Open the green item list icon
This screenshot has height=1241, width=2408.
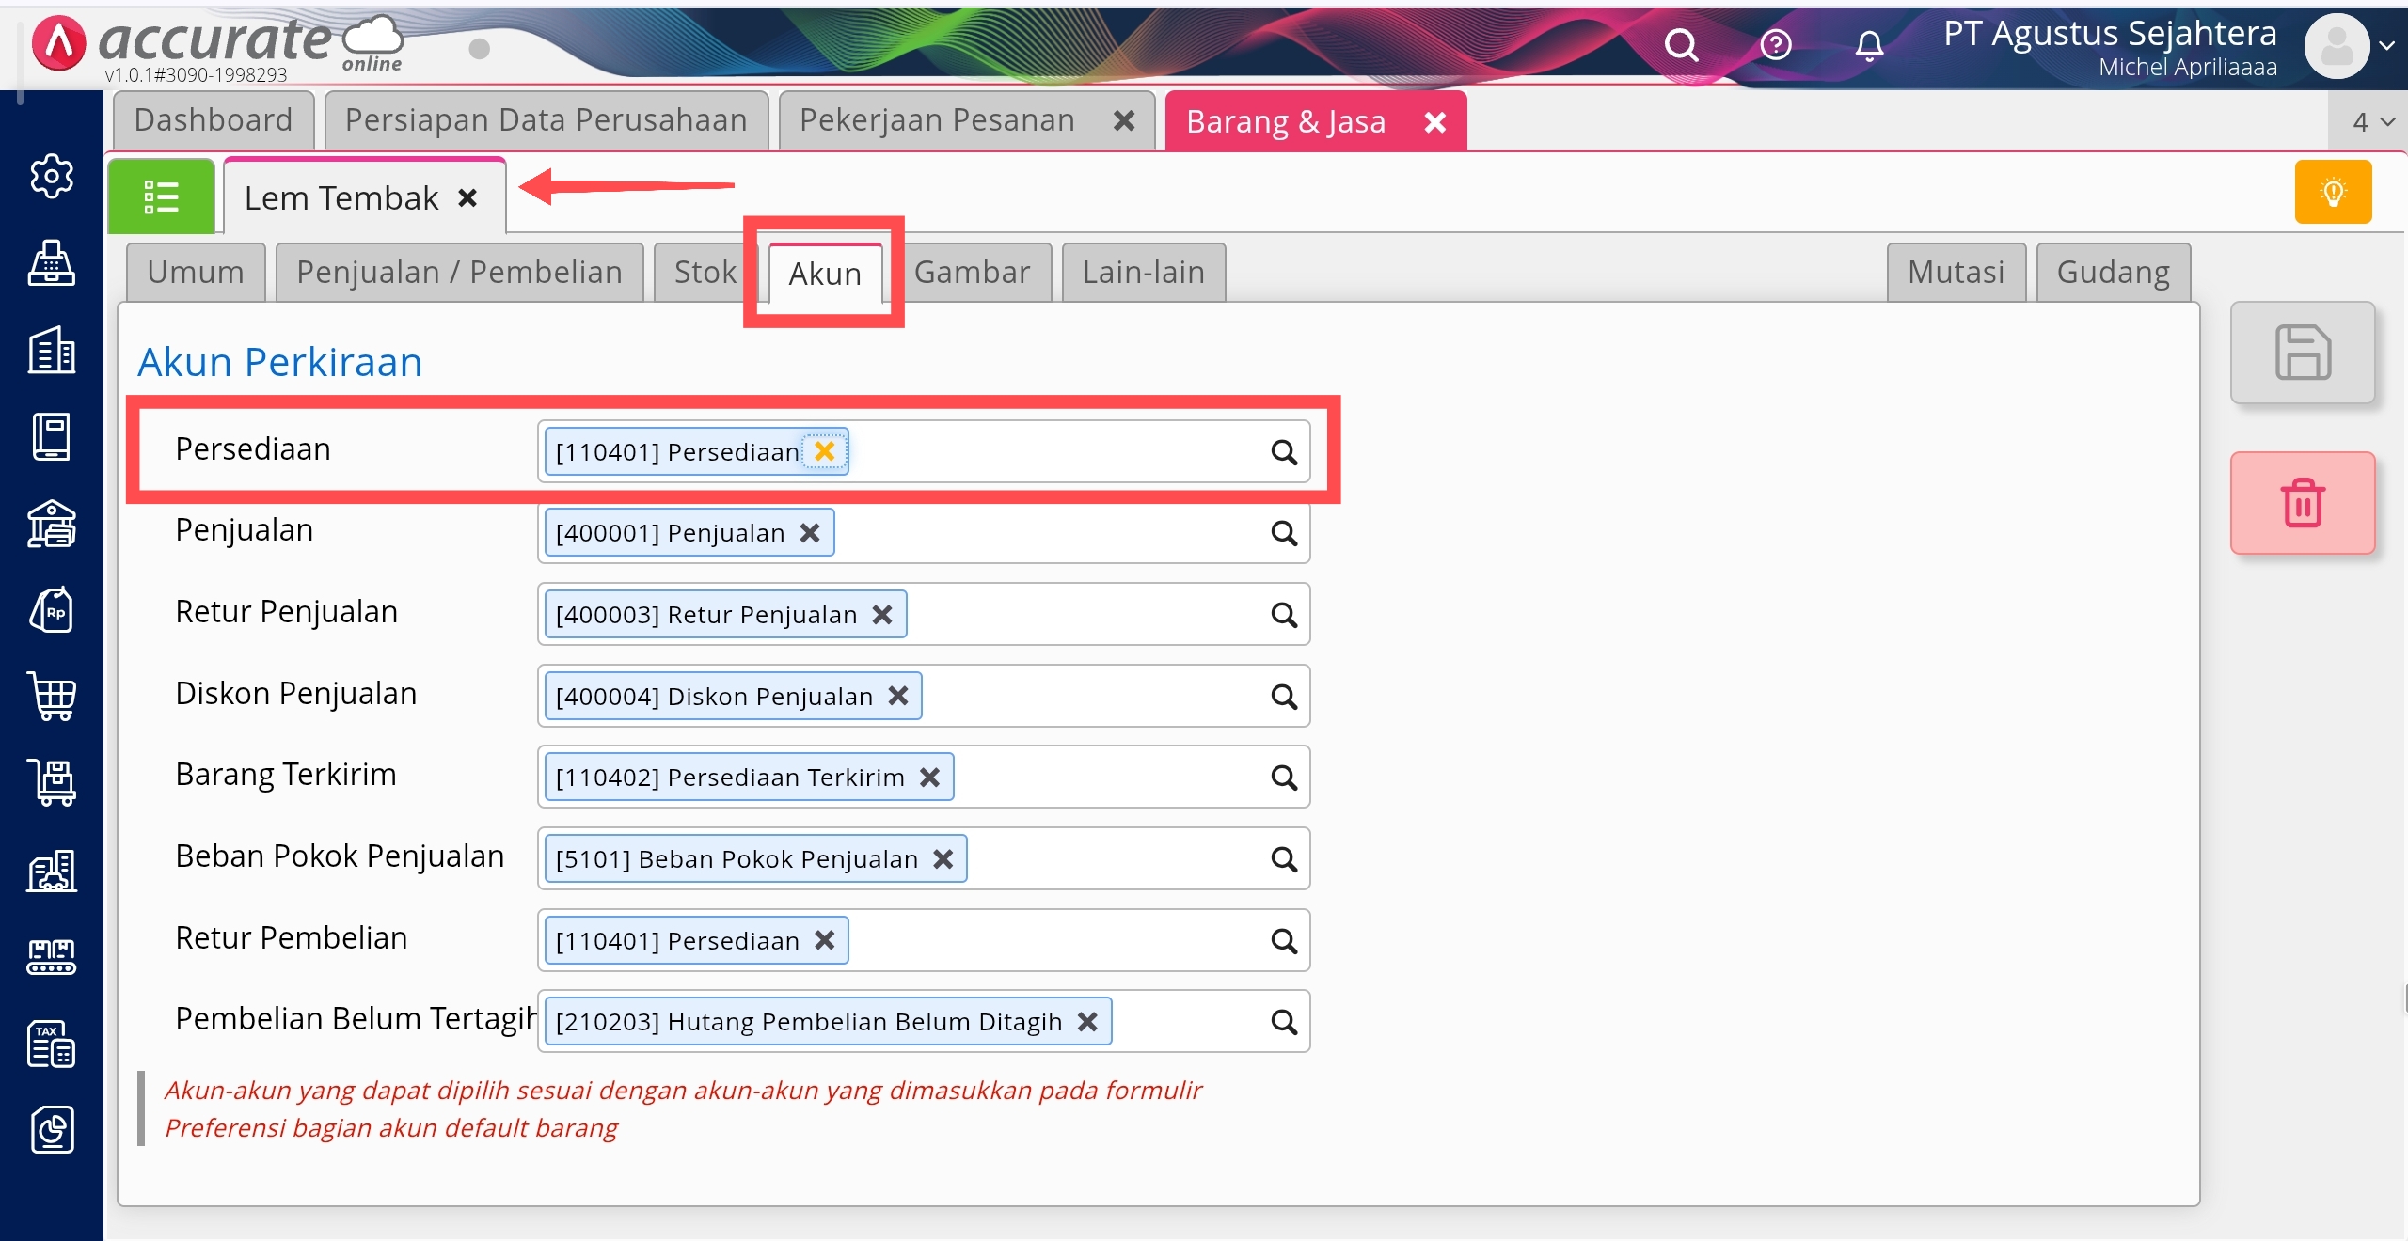[x=161, y=196]
